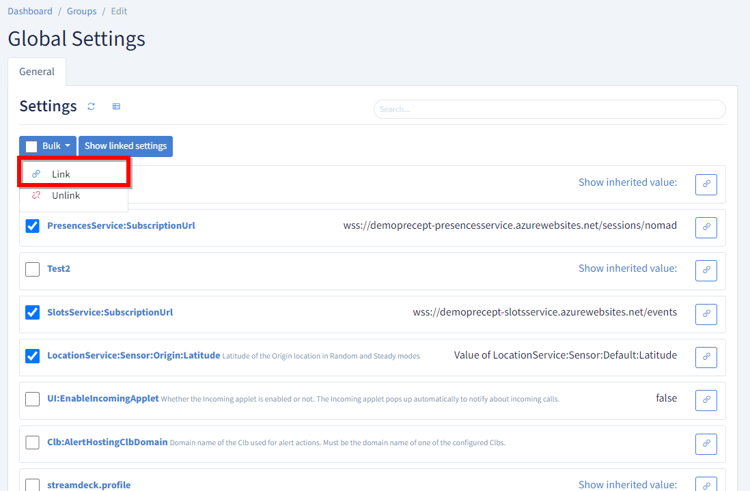Click link icon for SlotsService:SubscriptionUrl row
Image resolution: width=750 pixels, height=491 pixels.
click(706, 314)
